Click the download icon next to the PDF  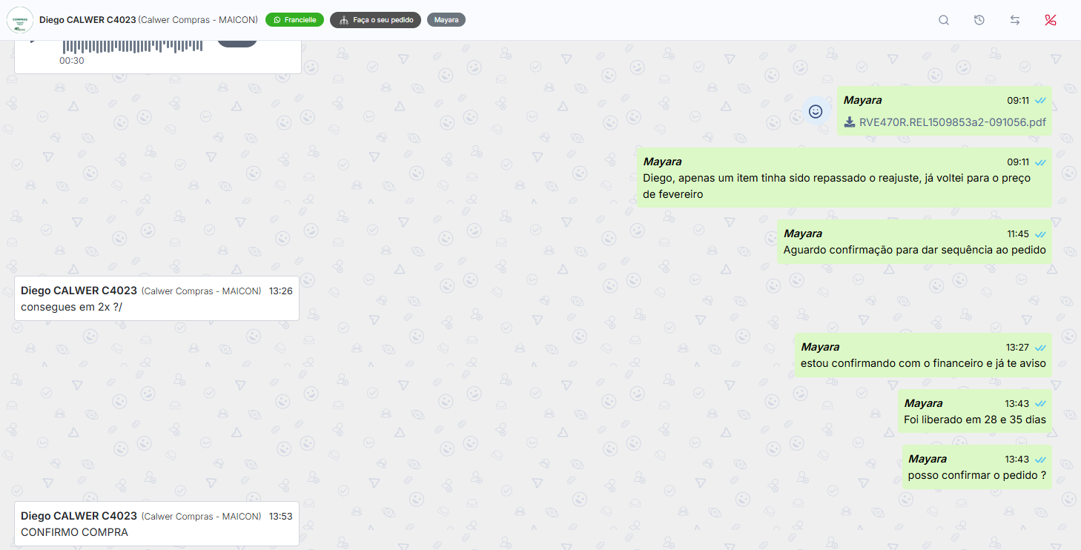(x=850, y=122)
